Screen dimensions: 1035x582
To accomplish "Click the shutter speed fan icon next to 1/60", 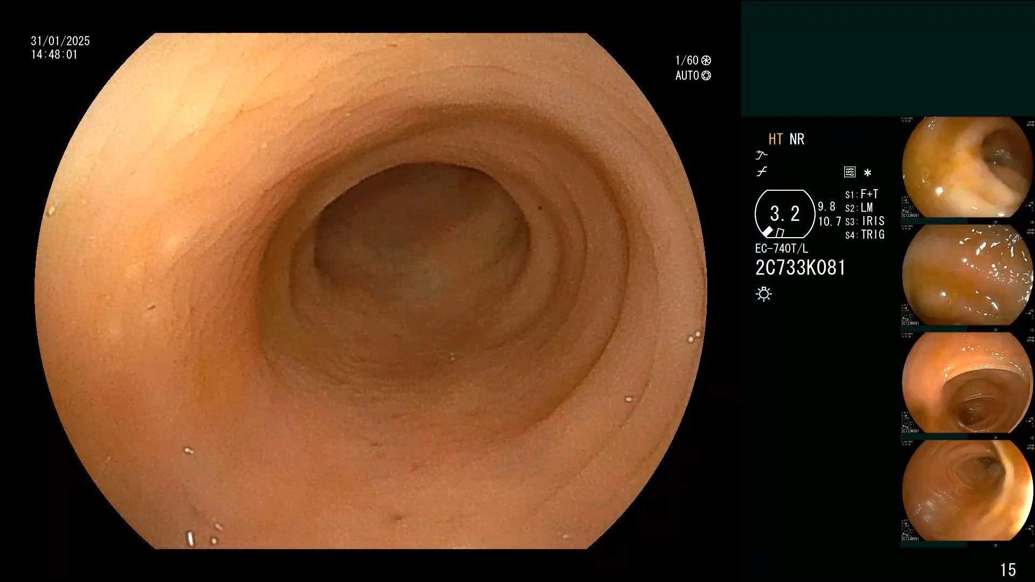I will coord(706,60).
